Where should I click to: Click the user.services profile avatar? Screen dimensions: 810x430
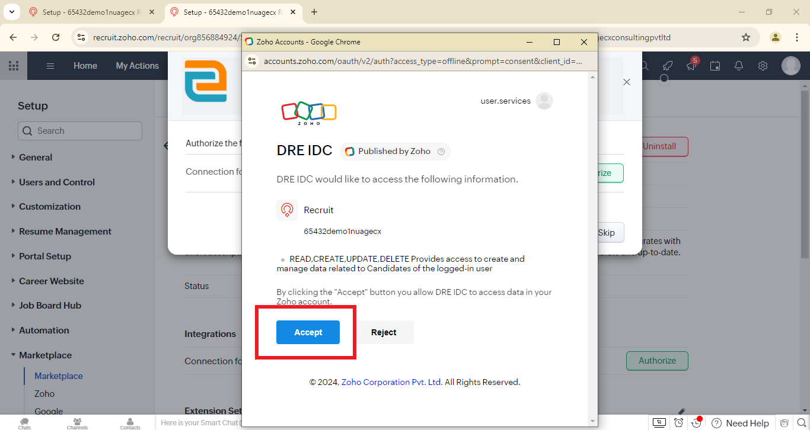[544, 101]
